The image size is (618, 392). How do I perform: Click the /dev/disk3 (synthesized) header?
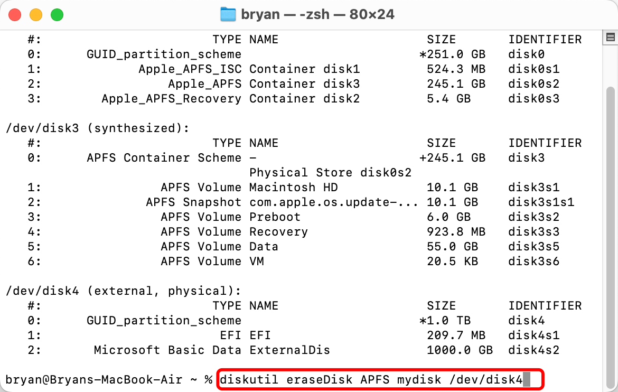click(x=95, y=128)
